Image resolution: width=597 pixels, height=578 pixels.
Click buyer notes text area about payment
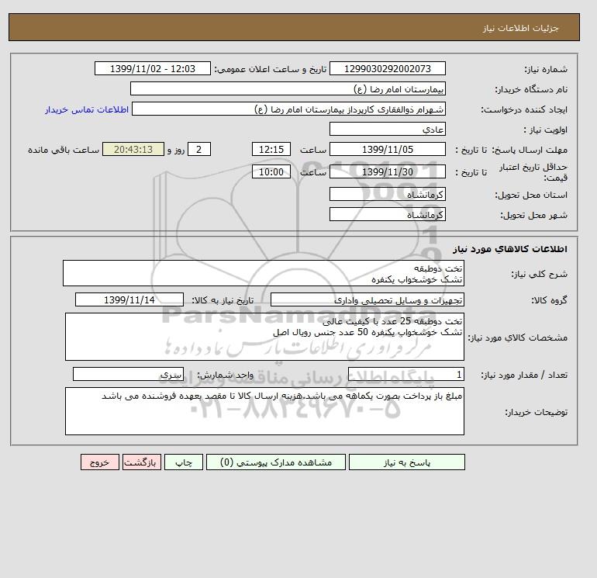pos(264,411)
